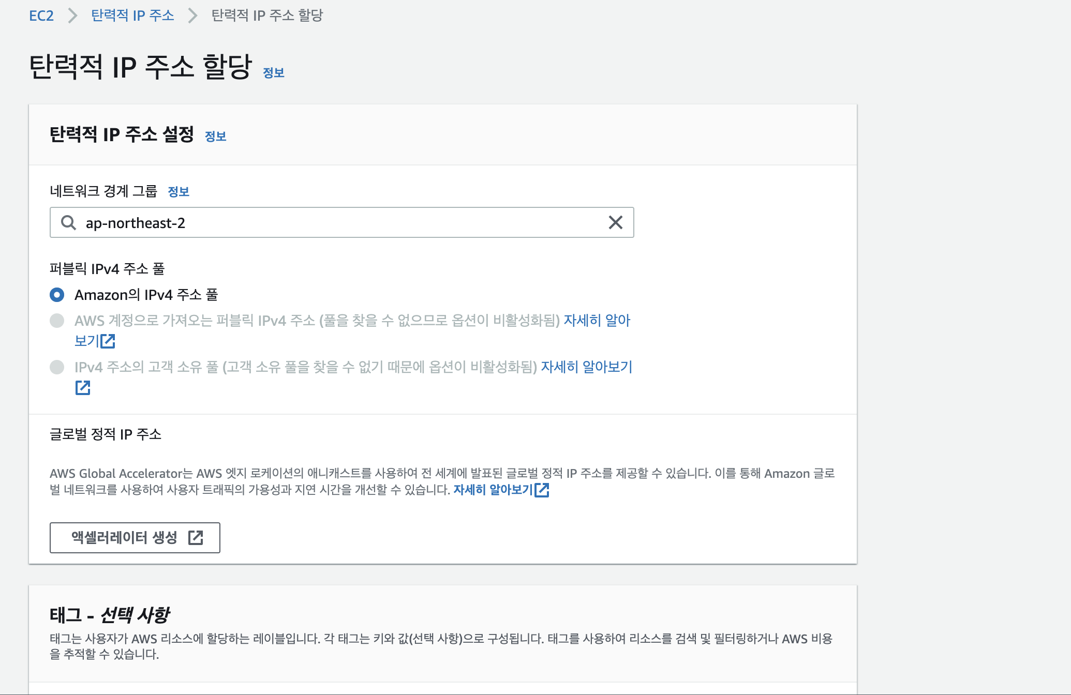Click the 퍼블릭 IPv4 주소 풀 label
The height and width of the screenshot is (695, 1071).
(x=107, y=269)
